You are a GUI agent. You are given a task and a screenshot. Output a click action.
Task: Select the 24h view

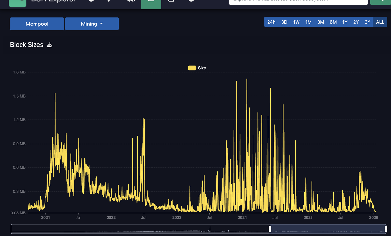pyautogui.click(x=271, y=22)
